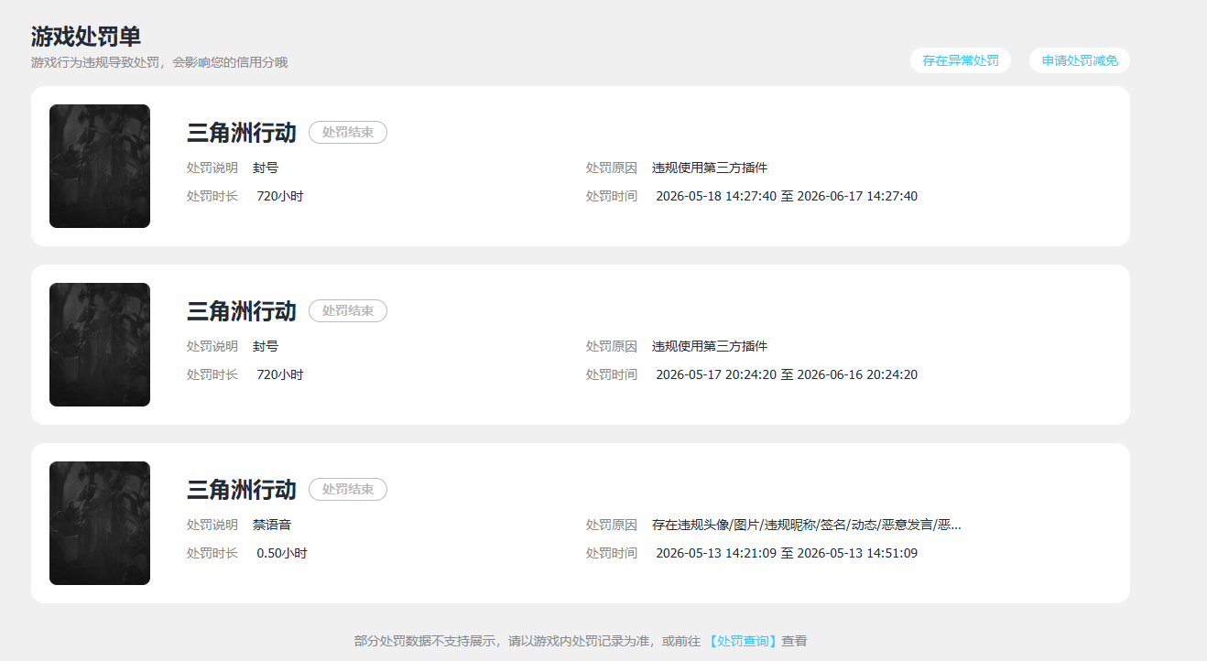This screenshot has height=661, width=1207.
Task: Click the 720小时 value in the 14:27:40 card
Action: click(280, 196)
